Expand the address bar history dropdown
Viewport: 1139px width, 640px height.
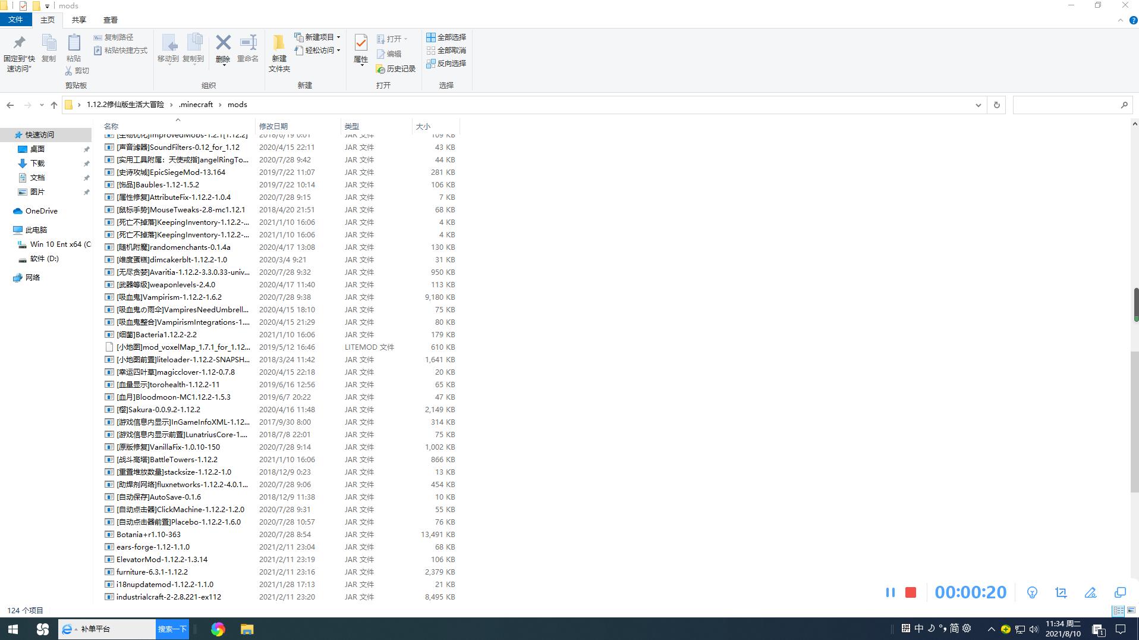(x=978, y=105)
